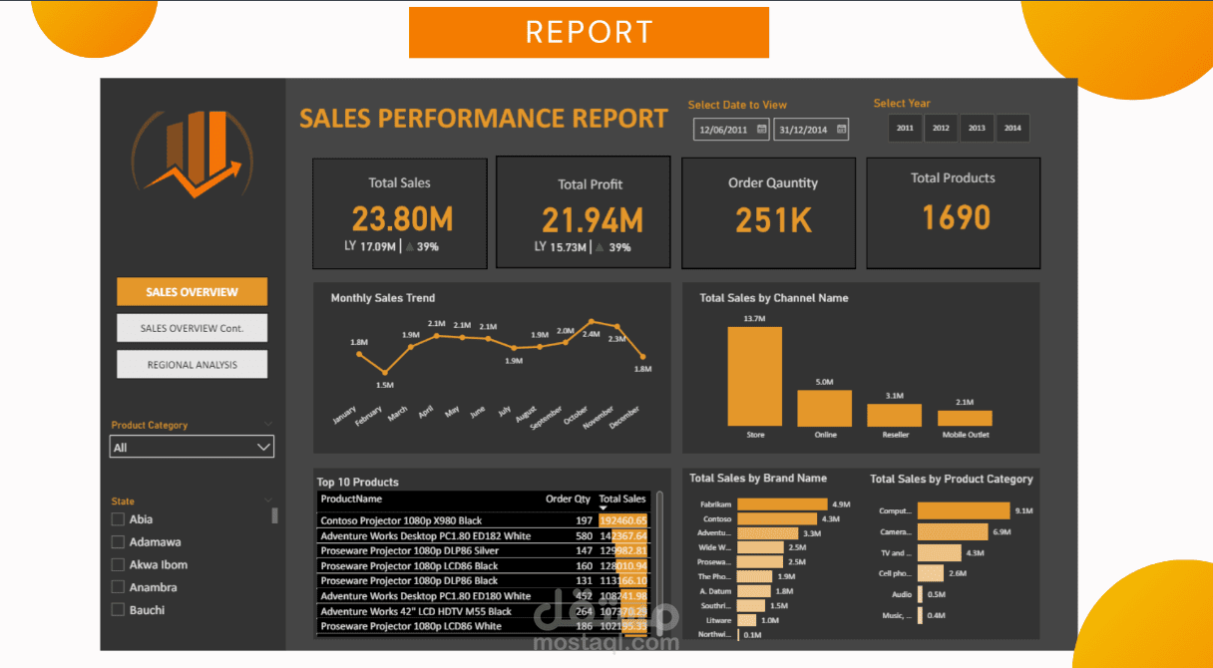The image size is (1213, 668).
Task: Switch to SALES OVERVIEW Cont. page
Action: pyautogui.click(x=192, y=327)
